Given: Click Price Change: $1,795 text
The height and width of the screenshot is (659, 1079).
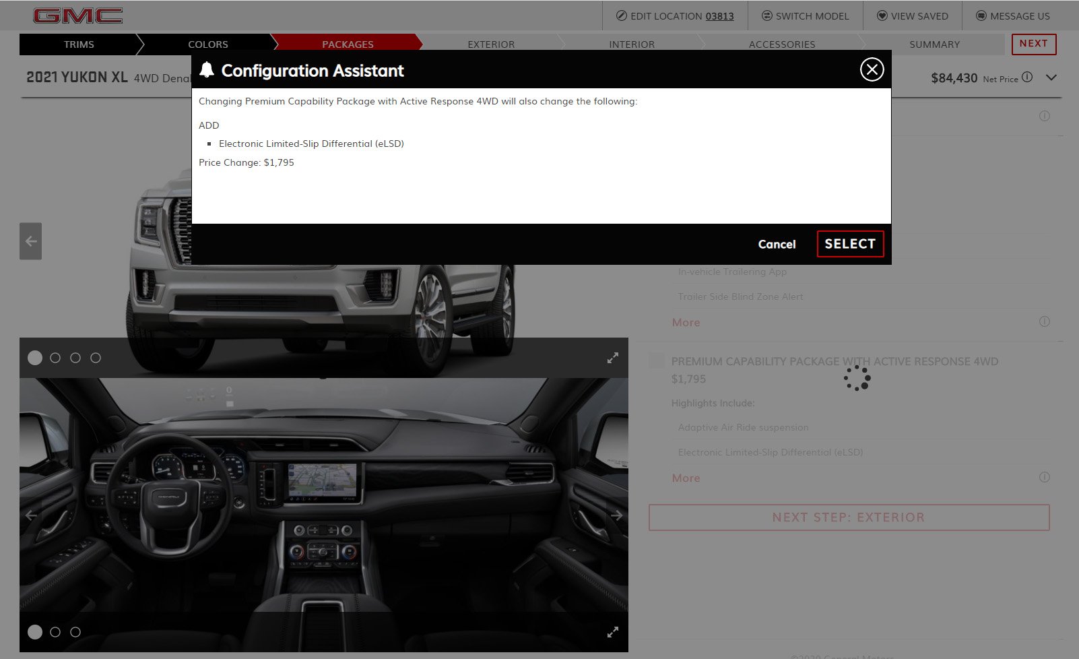Looking at the screenshot, I should [247, 162].
